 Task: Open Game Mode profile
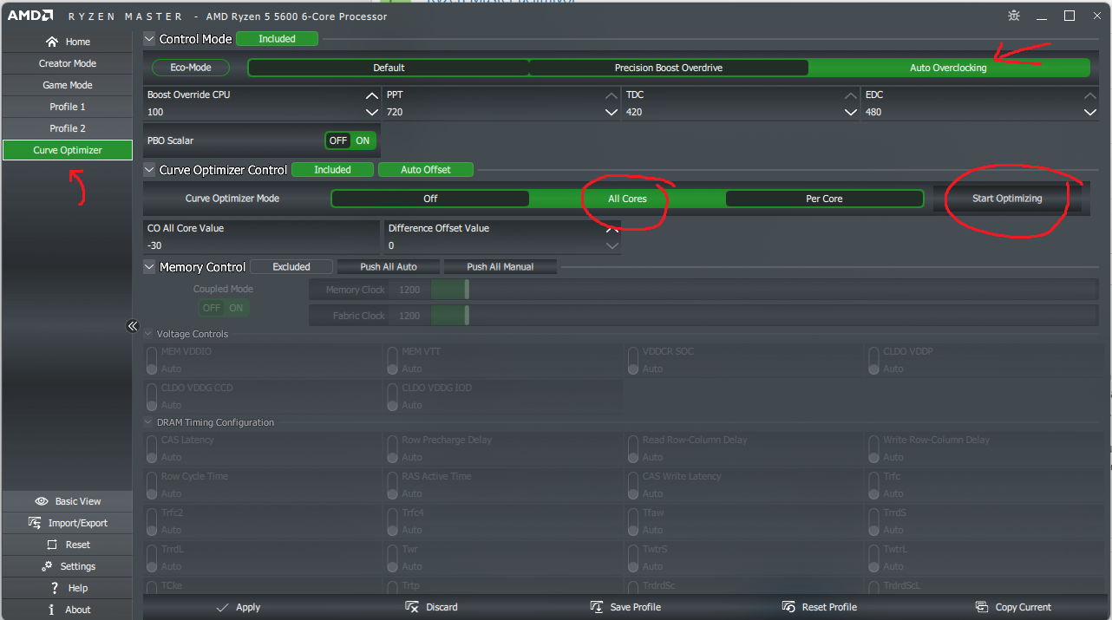[x=67, y=85]
